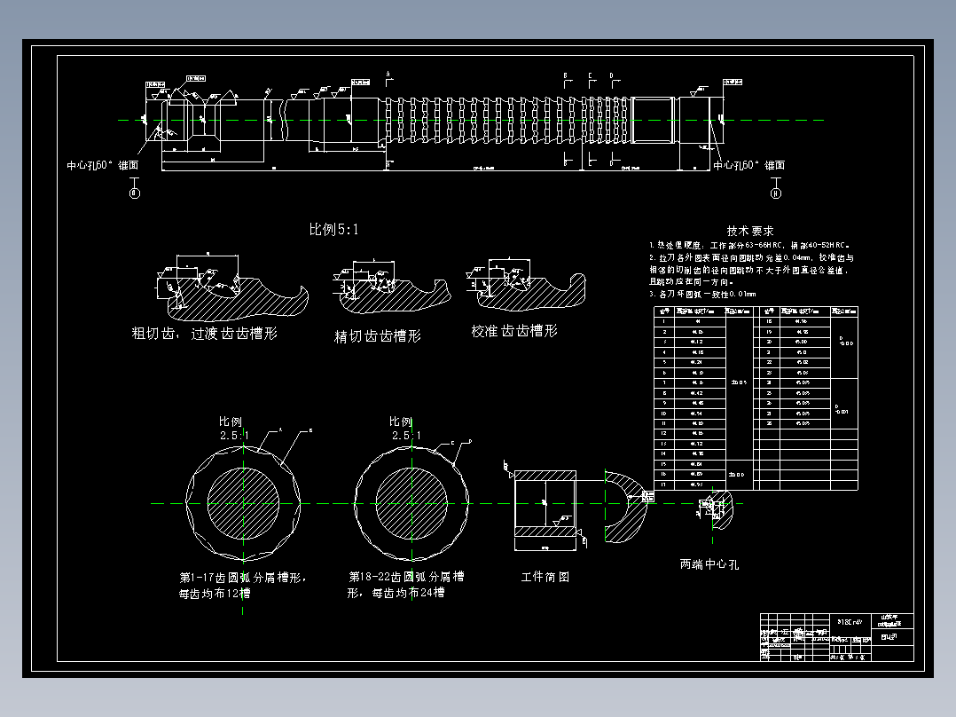Screen dimensions: 956x717
Task: Click the right 中心孔60°锥面 annotation
Action: pos(749,165)
